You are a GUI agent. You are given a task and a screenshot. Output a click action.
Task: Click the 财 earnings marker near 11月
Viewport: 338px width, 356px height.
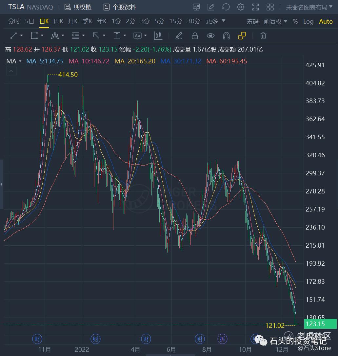[x=37, y=339]
